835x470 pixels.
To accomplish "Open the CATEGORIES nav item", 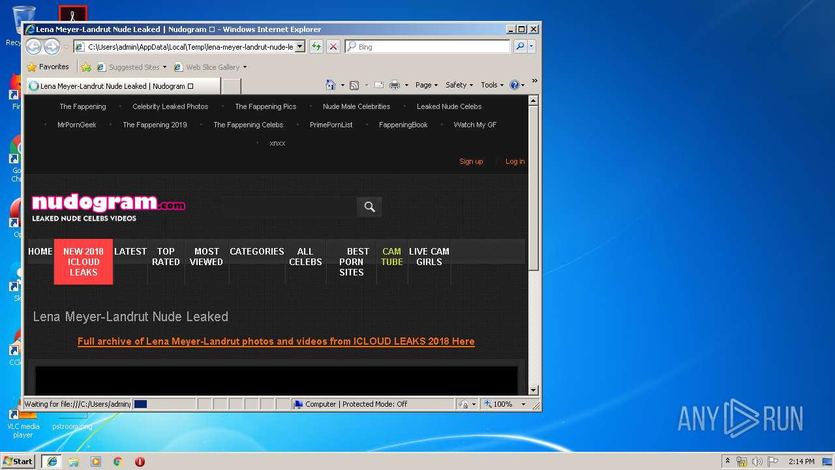I will pos(257,251).
